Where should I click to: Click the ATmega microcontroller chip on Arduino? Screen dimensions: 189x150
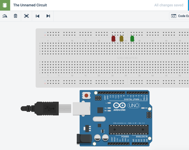tap(129, 130)
